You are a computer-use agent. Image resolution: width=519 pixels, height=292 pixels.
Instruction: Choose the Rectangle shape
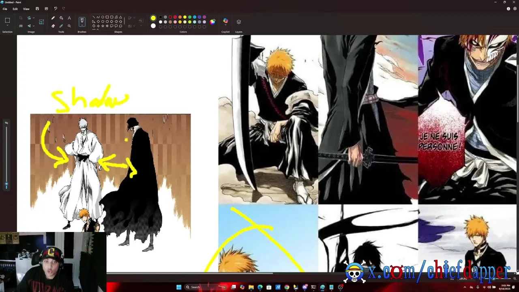coord(107,17)
